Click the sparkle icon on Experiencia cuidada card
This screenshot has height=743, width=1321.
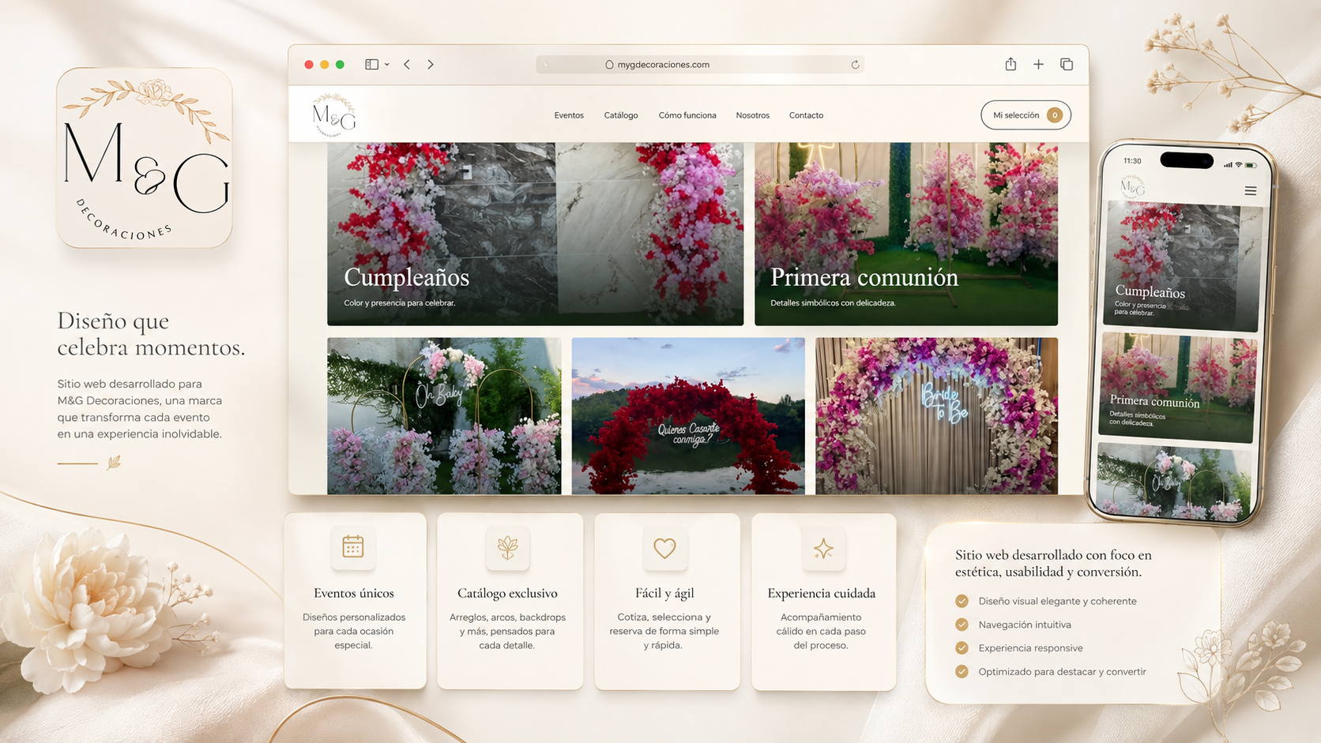pyautogui.click(x=823, y=548)
